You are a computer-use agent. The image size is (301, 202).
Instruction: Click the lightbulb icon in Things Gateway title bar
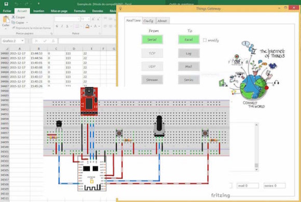coord(120,9)
